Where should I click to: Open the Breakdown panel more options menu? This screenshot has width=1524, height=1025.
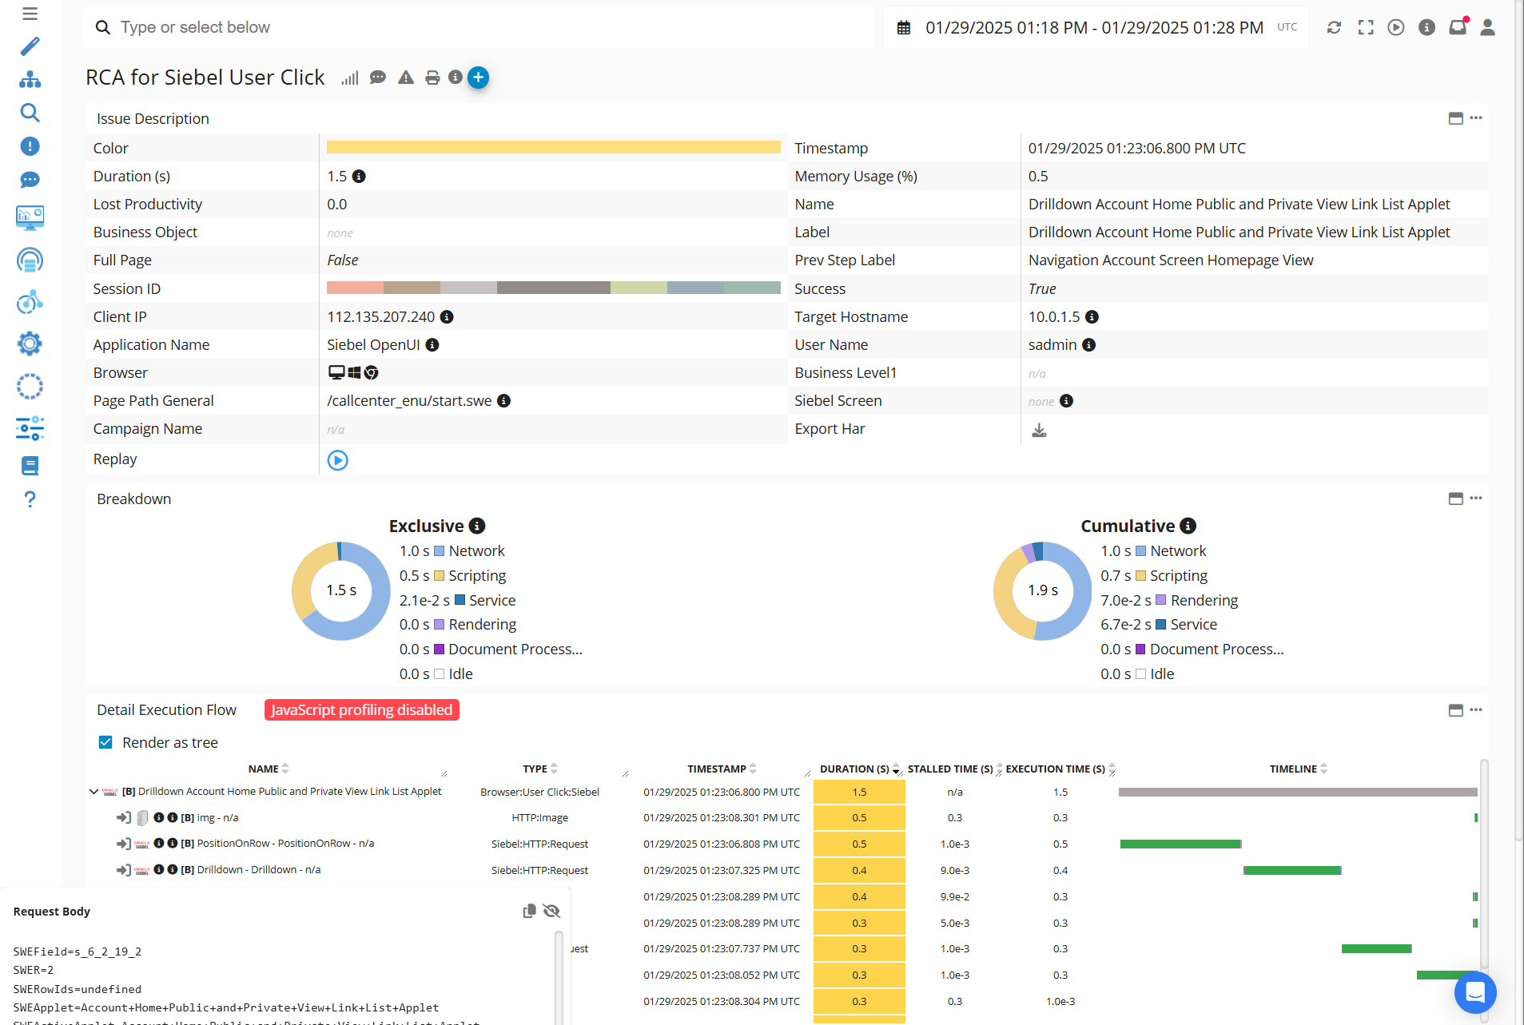pyautogui.click(x=1476, y=499)
